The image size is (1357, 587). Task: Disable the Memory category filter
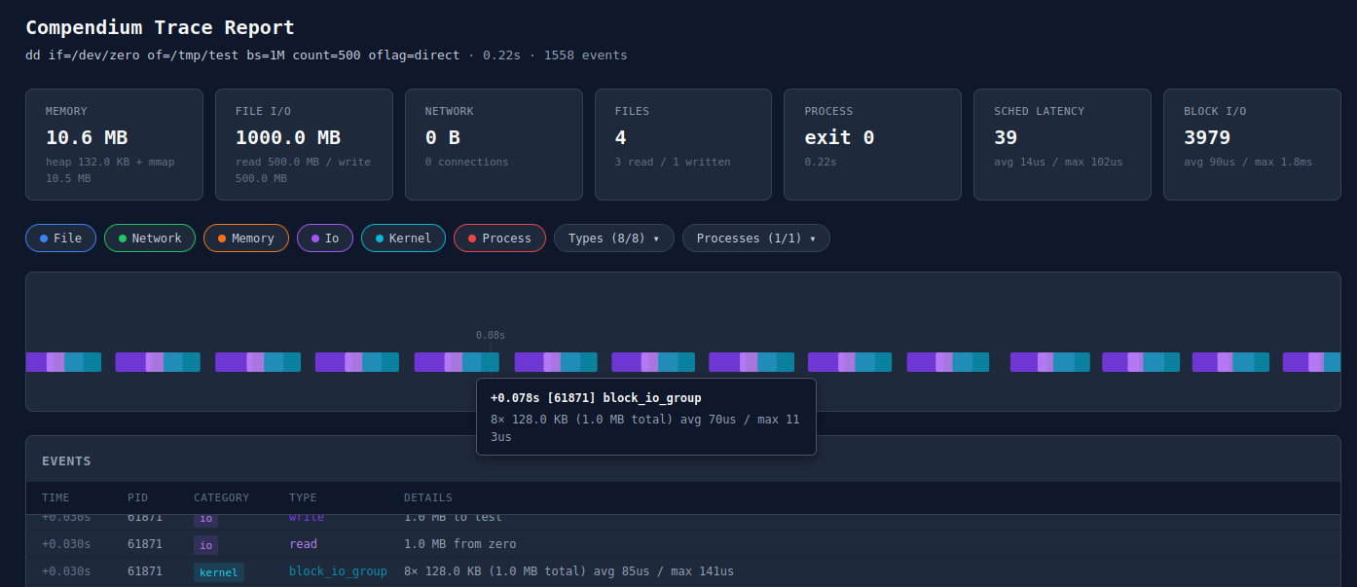click(x=245, y=238)
